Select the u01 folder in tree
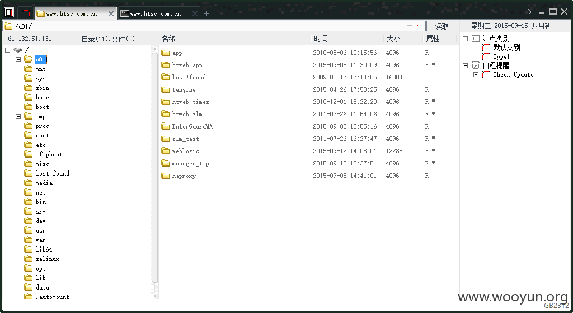The image size is (573, 313). pos(40,59)
